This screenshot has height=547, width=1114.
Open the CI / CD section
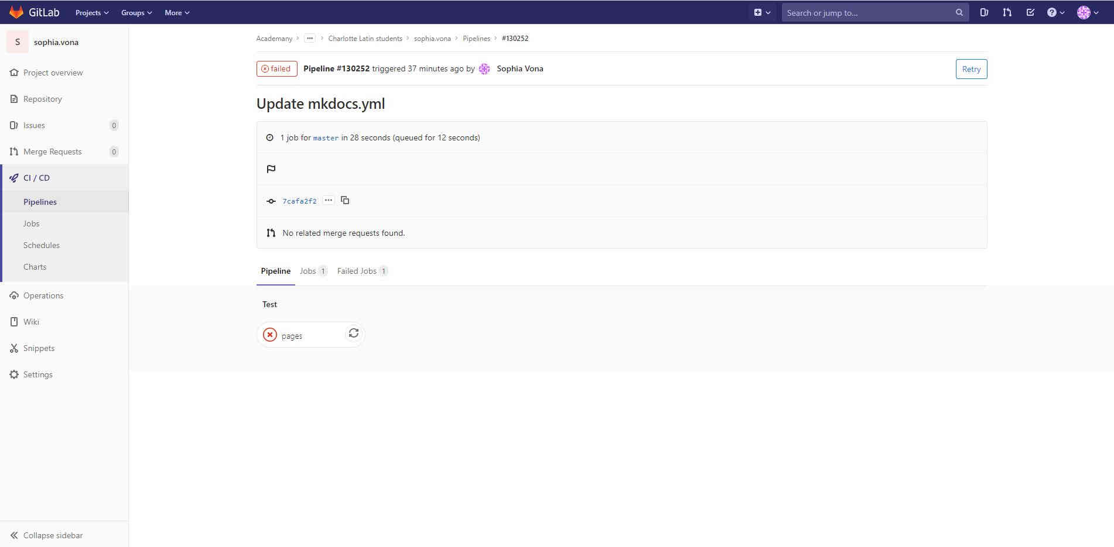click(64, 178)
